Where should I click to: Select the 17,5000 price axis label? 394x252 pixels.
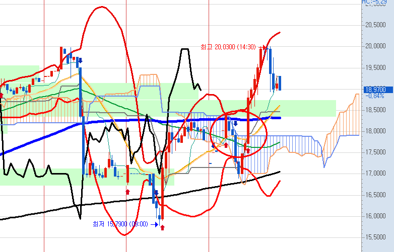375,152
